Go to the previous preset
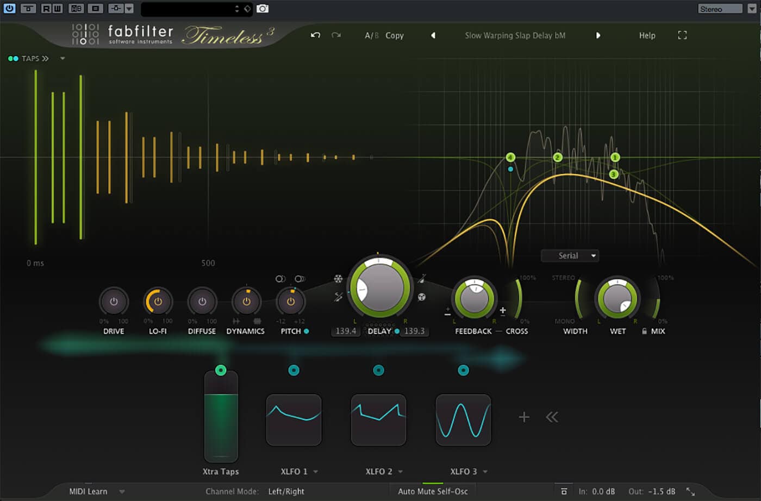 (433, 35)
